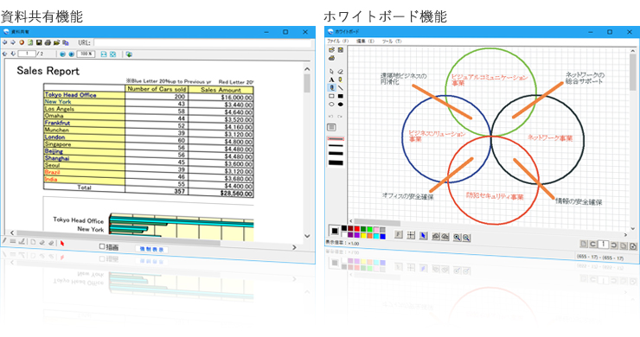Select the filled ellipse shape tool
This screenshot has width=640, height=337.
[x=341, y=105]
